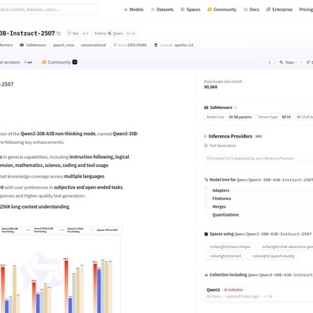Open the milwright/test-bot space
This screenshot has width=313, height=313.
pos(224,256)
